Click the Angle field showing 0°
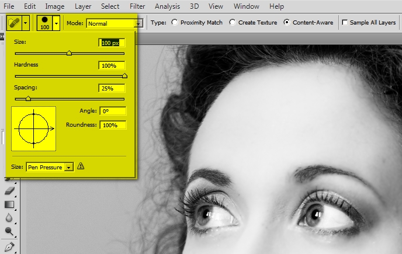This screenshot has height=254, width=402. point(113,111)
